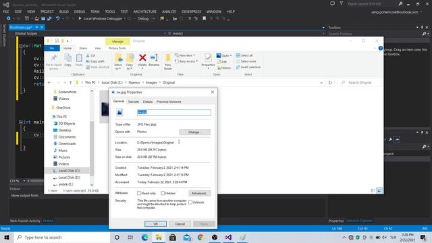432x243 pixels.
Task: Click the Search Original box
Action: pyautogui.click(x=359, y=82)
